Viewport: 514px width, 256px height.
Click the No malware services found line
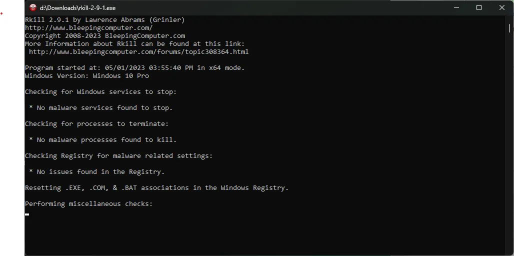[101, 108]
